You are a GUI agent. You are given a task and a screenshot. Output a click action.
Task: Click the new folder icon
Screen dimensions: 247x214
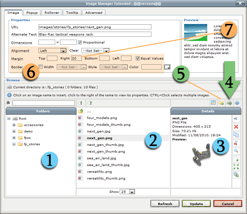(221, 103)
